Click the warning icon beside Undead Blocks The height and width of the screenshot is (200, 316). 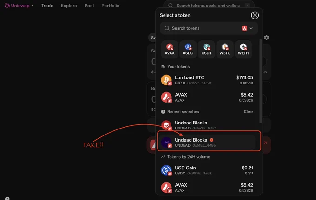click(211, 140)
